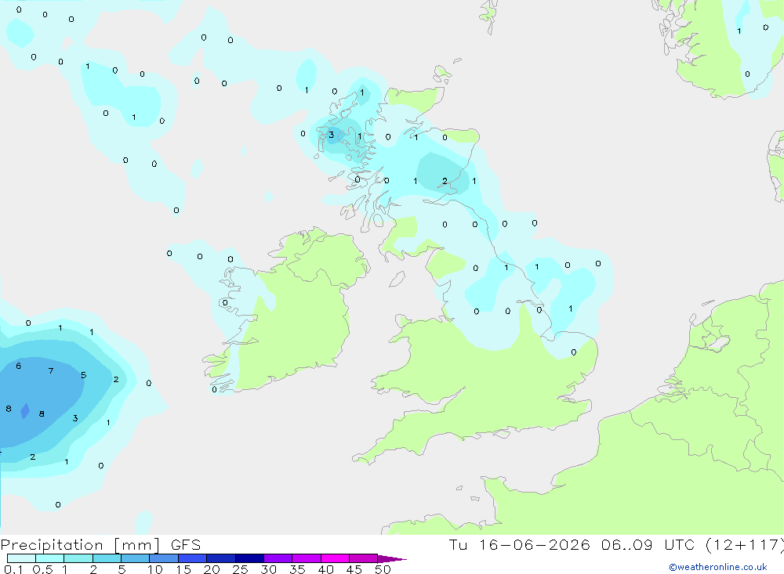Click the legend label '50'
784x574 pixels.
(x=383, y=569)
